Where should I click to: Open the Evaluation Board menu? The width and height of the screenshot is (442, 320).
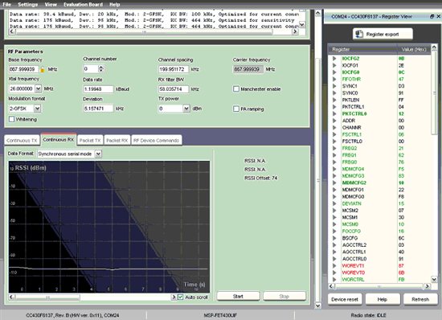pyautogui.click(x=83, y=5)
